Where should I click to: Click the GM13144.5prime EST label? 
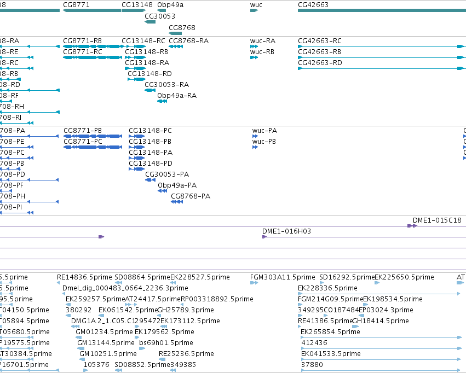pos(106,343)
